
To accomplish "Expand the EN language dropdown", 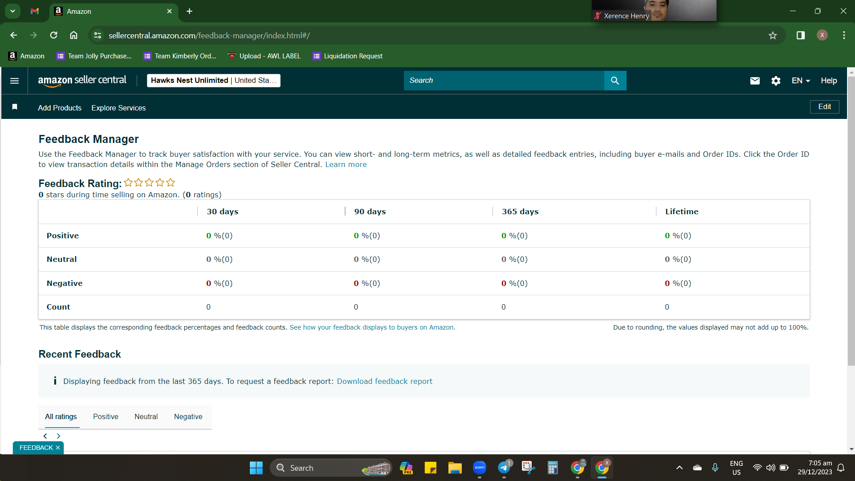I will pos(801,81).
